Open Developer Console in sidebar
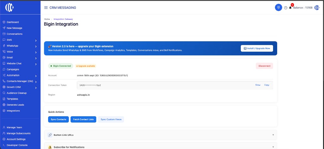The width and height of the screenshot is (324, 149). (x=17, y=145)
